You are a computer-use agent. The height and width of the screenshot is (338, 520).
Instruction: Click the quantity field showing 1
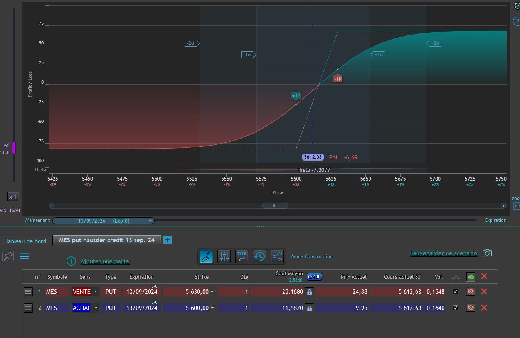[234, 308]
